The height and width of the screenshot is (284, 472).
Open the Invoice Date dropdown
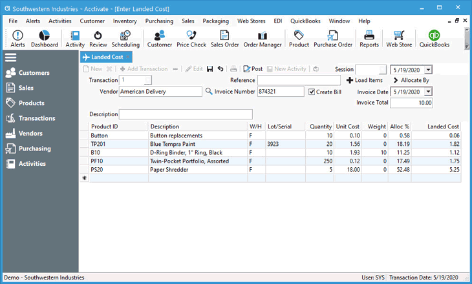[428, 92]
